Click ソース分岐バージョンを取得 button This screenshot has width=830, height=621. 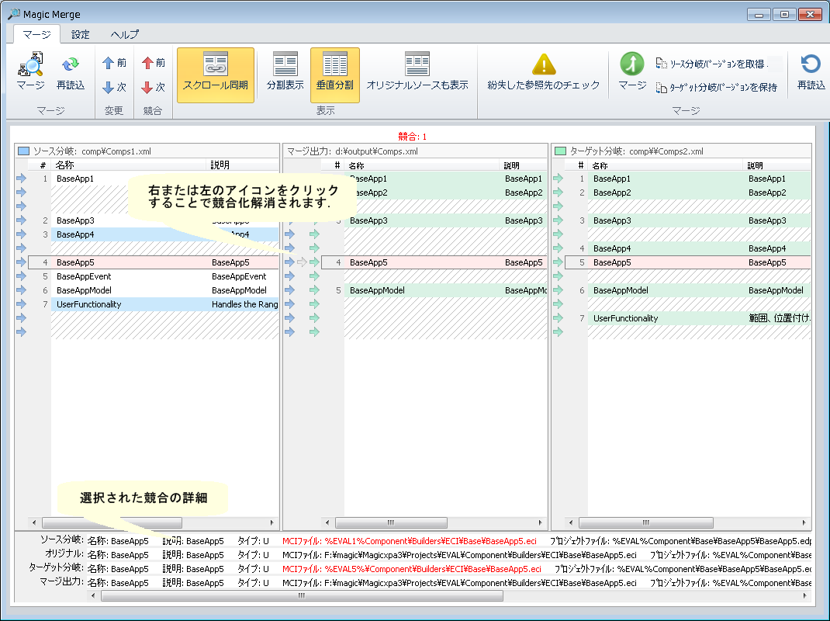pyautogui.click(x=713, y=64)
